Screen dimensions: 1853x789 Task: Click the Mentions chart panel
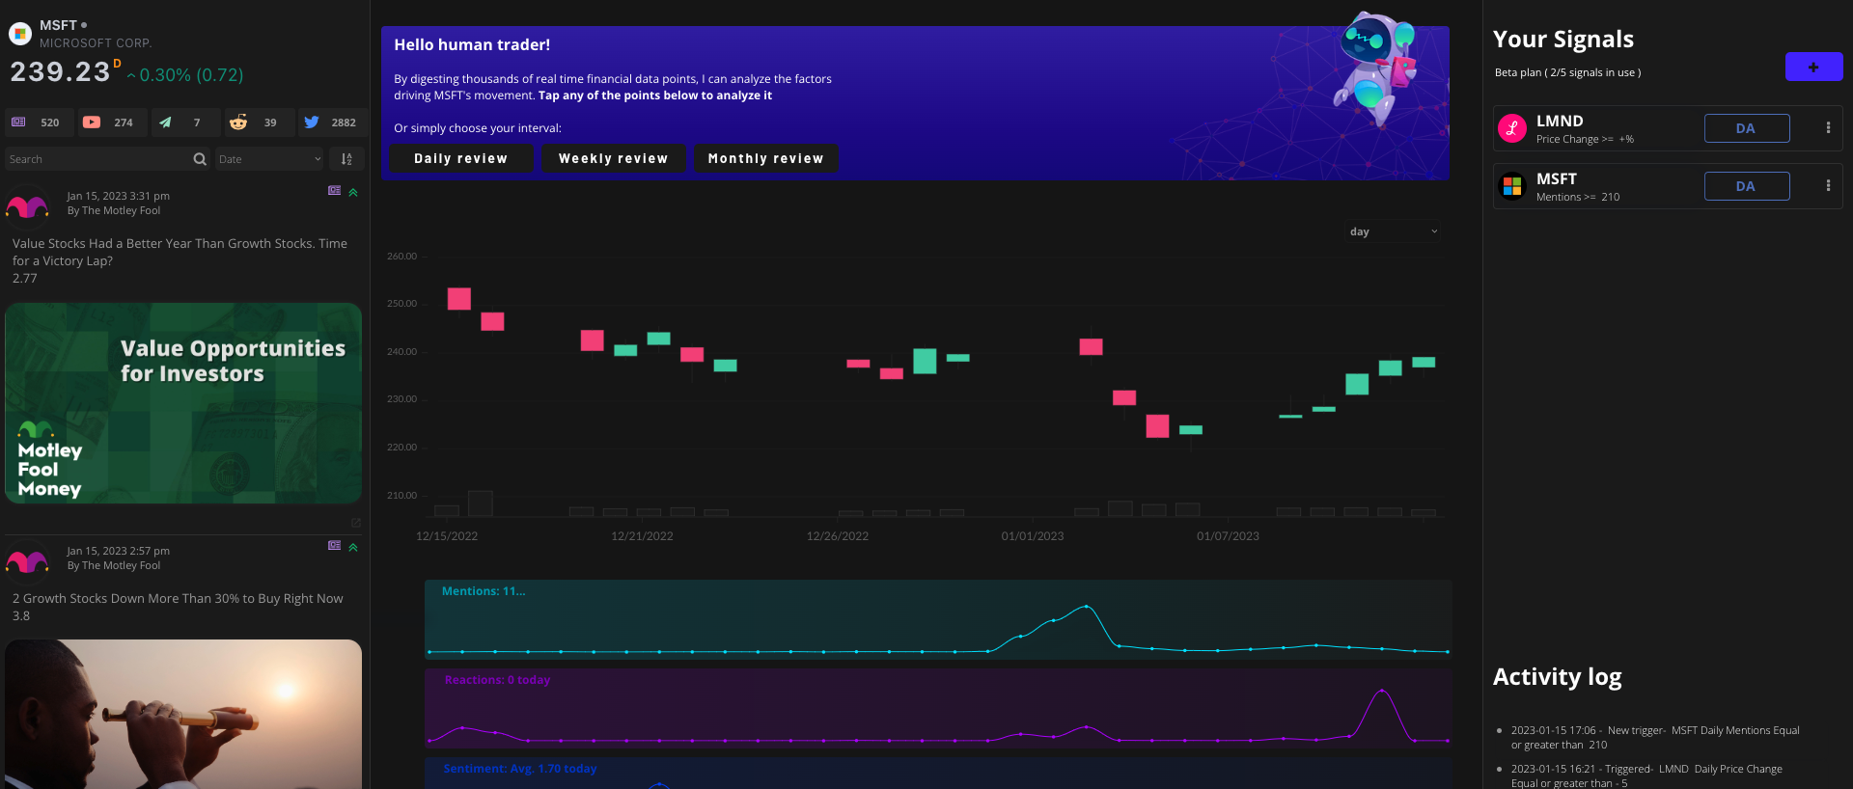pyautogui.click(x=938, y=619)
